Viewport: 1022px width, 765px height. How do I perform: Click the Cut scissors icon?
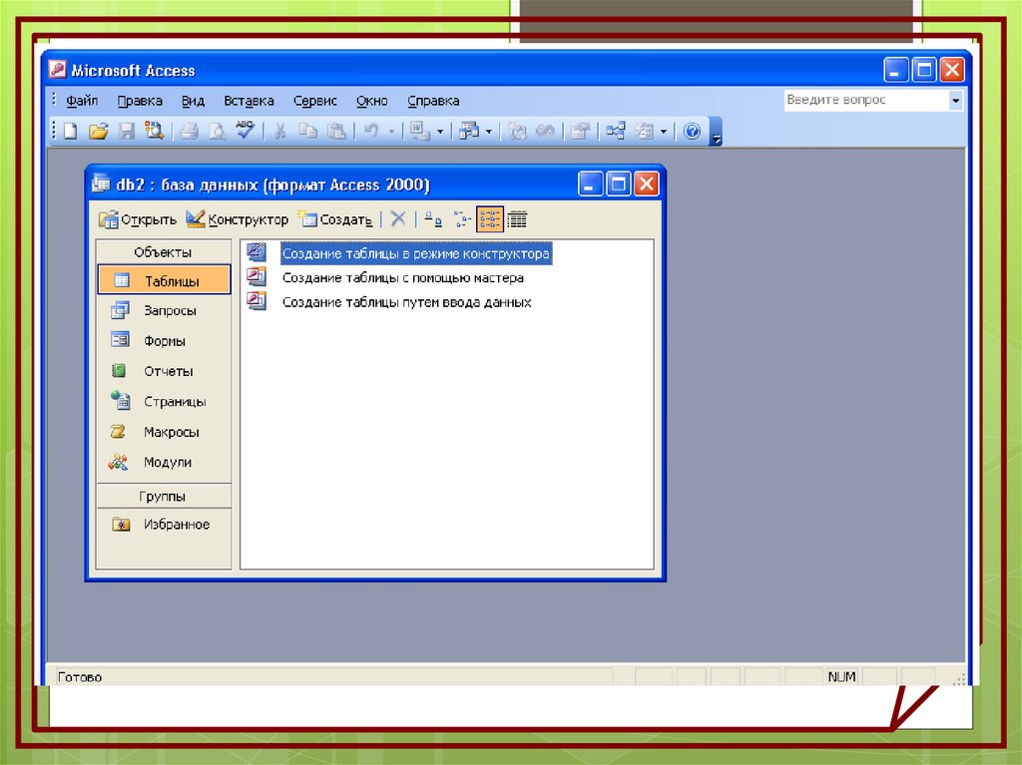[280, 132]
